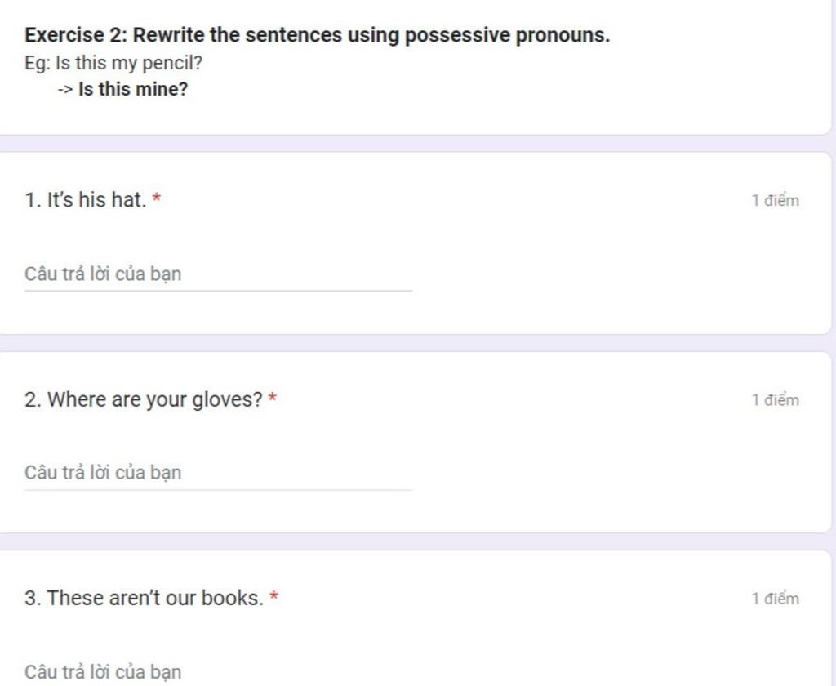
Task: Click the "1 điểm" label of question 1
Action: 775,201
